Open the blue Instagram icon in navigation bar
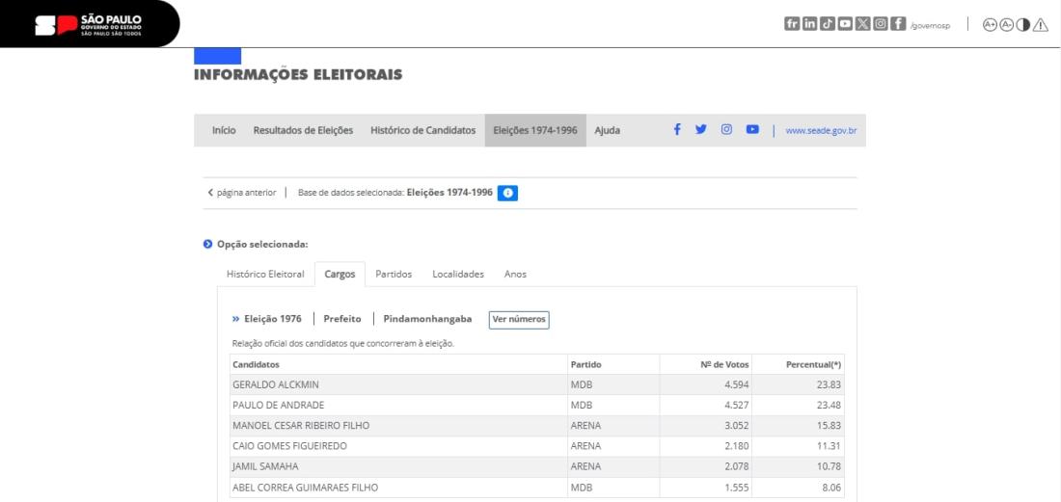The height and width of the screenshot is (502, 1061). tap(726, 129)
